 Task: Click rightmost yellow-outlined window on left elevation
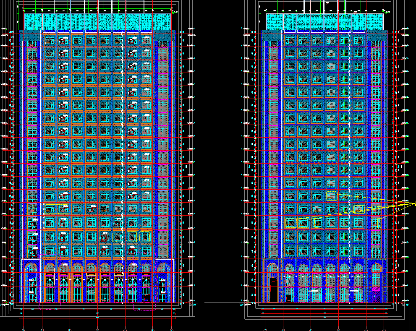(145, 237)
